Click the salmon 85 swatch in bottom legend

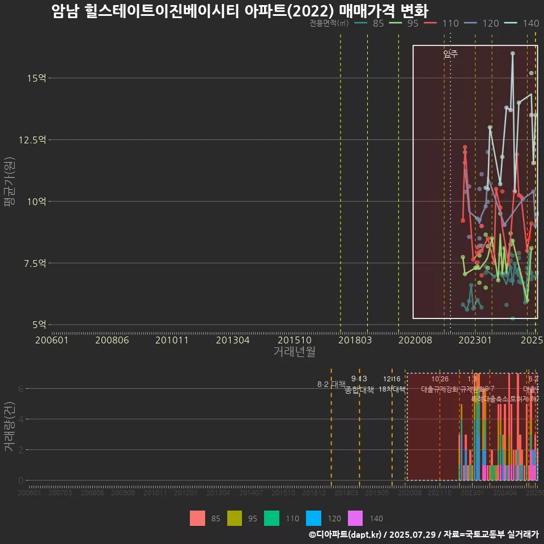point(197,518)
